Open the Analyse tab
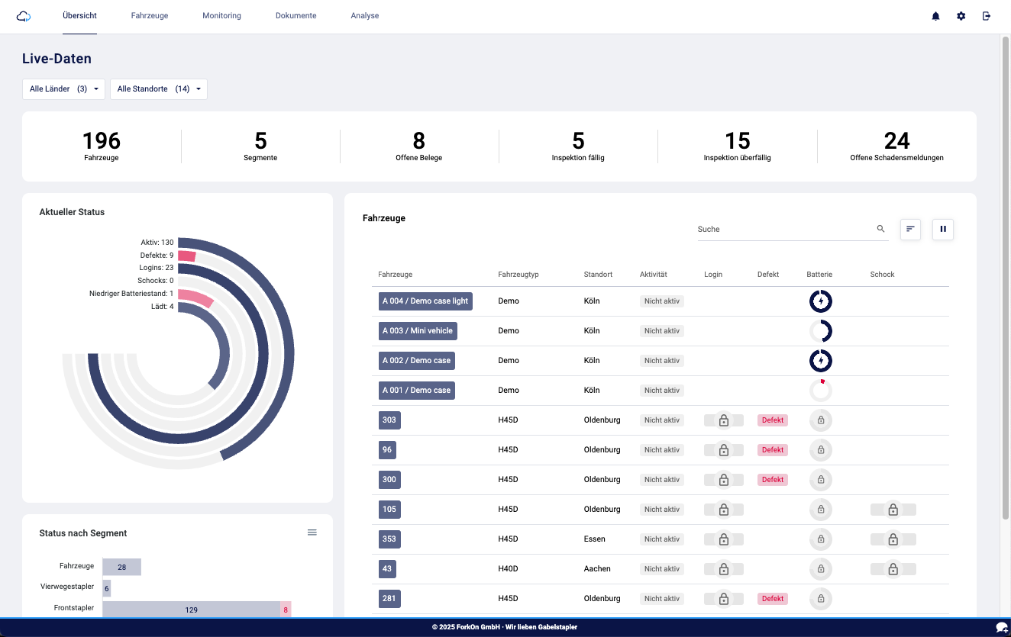The height and width of the screenshot is (637, 1011). 364,16
